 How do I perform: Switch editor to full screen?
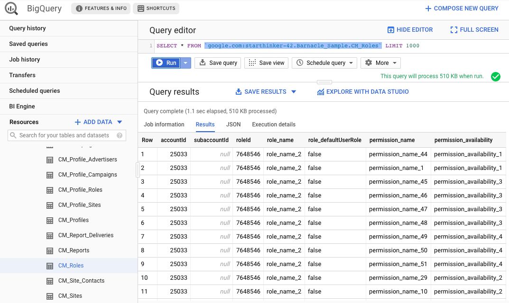pyautogui.click(x=474, y=30)
